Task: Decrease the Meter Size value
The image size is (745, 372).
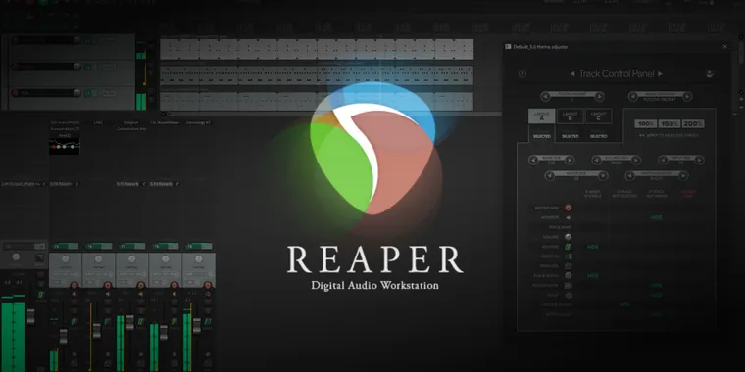Action: point(550,176)
